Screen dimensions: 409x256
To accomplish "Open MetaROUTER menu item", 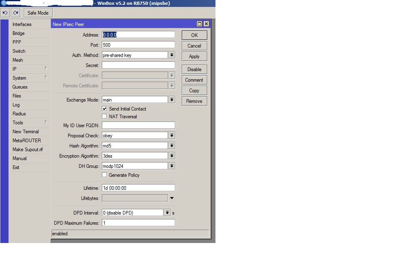I will tap(29, 141).
